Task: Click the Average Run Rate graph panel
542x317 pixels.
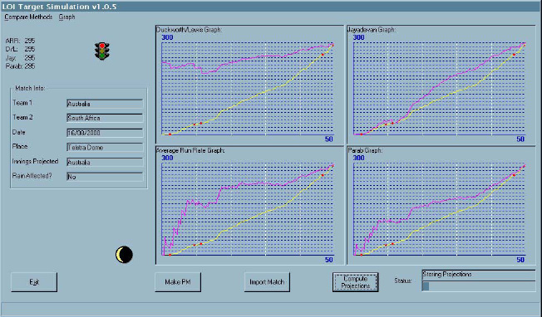Action: pyautogui.click(x=249, y=205)
